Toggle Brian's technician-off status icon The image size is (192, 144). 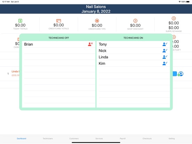coord(90,44)
